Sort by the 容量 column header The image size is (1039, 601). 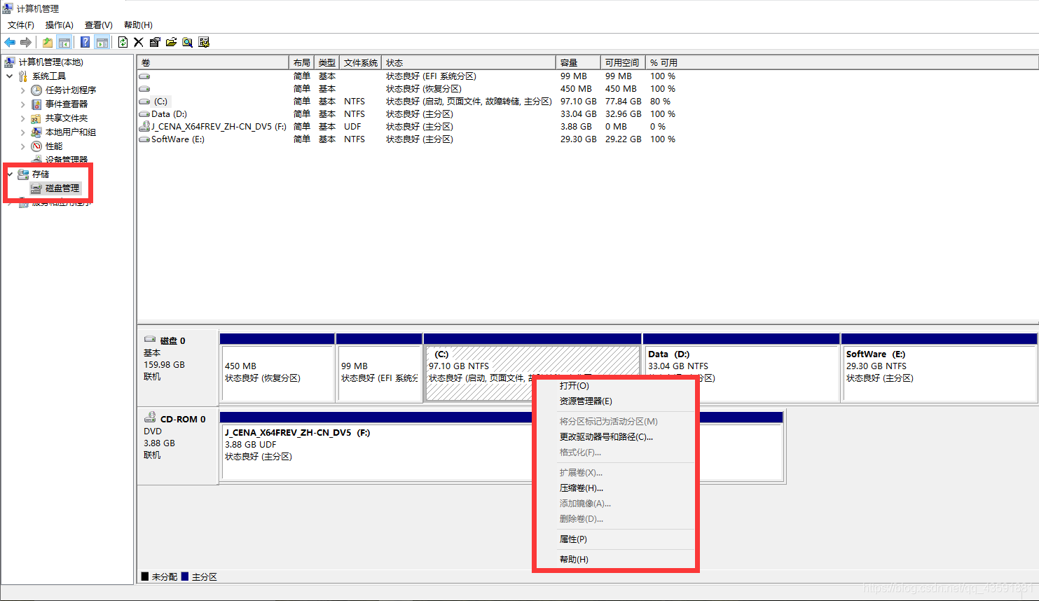point(578,63)
